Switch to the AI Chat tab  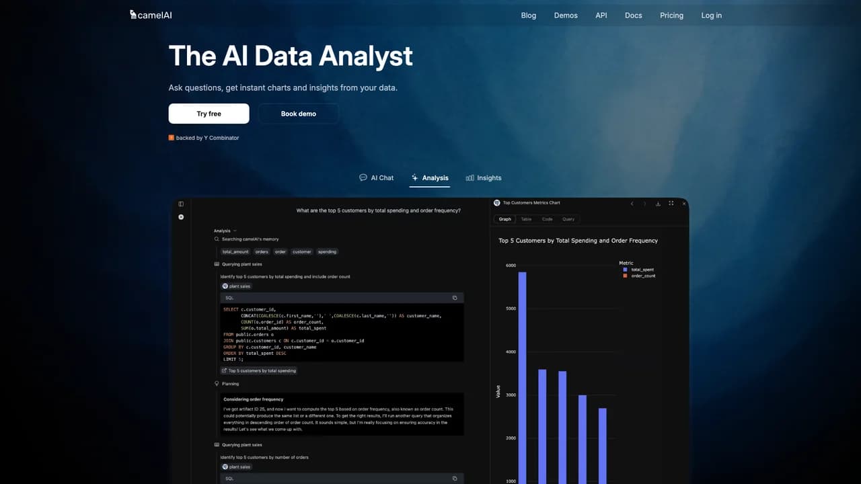tap(377, 177)
